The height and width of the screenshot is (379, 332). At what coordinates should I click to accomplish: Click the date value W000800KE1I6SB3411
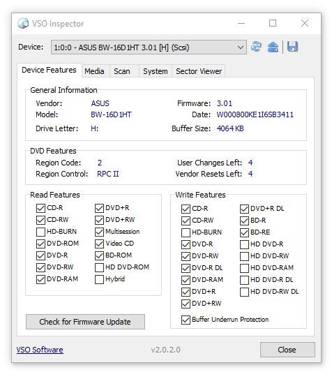coord(255,114)
